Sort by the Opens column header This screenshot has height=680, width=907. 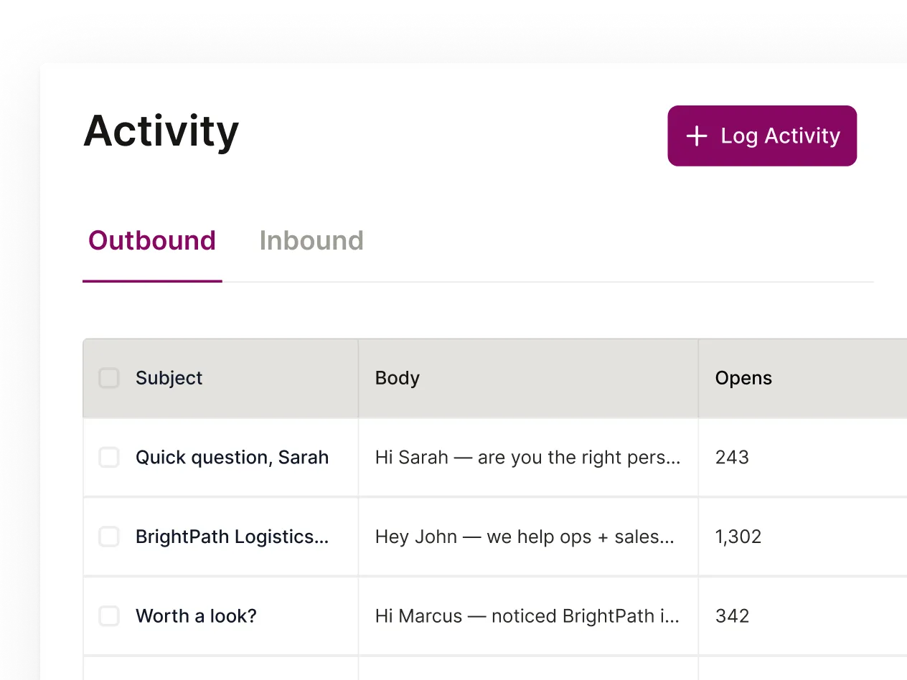click(743, 378)
